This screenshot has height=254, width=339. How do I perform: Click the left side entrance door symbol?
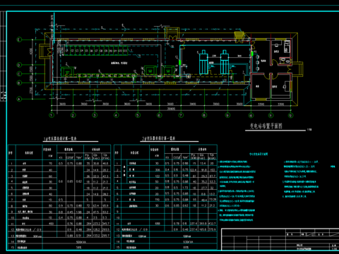click(44, 51)
